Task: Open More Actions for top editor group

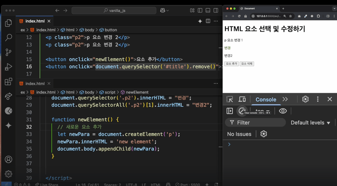Action: 216,21
